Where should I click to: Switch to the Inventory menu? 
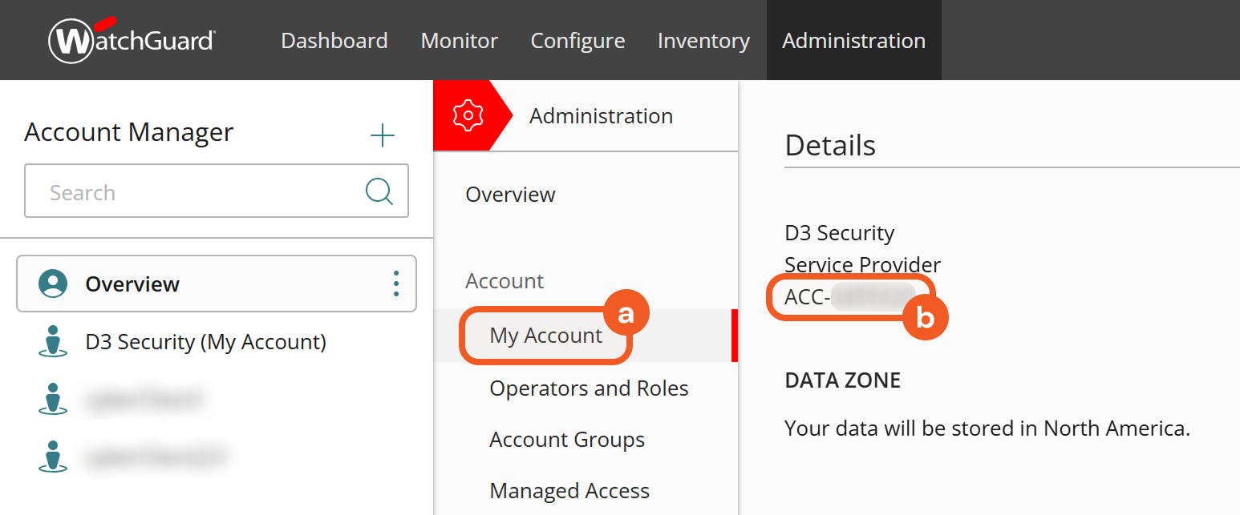point(703,41)
